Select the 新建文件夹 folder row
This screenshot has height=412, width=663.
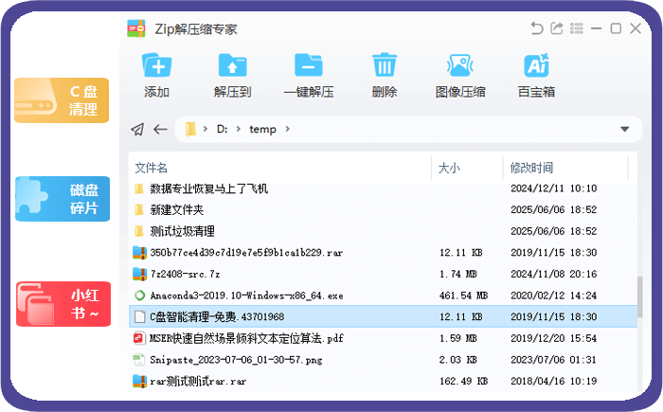click(383, 209)
